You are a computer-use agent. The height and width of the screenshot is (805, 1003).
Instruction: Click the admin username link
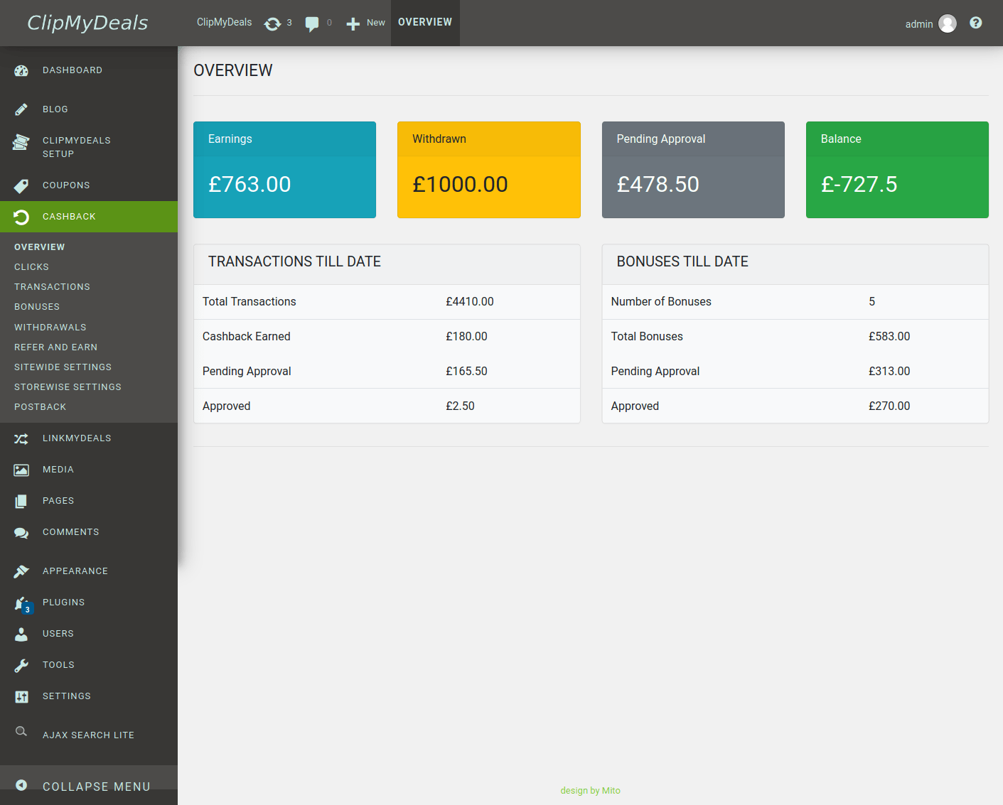(x=919, y=24)
